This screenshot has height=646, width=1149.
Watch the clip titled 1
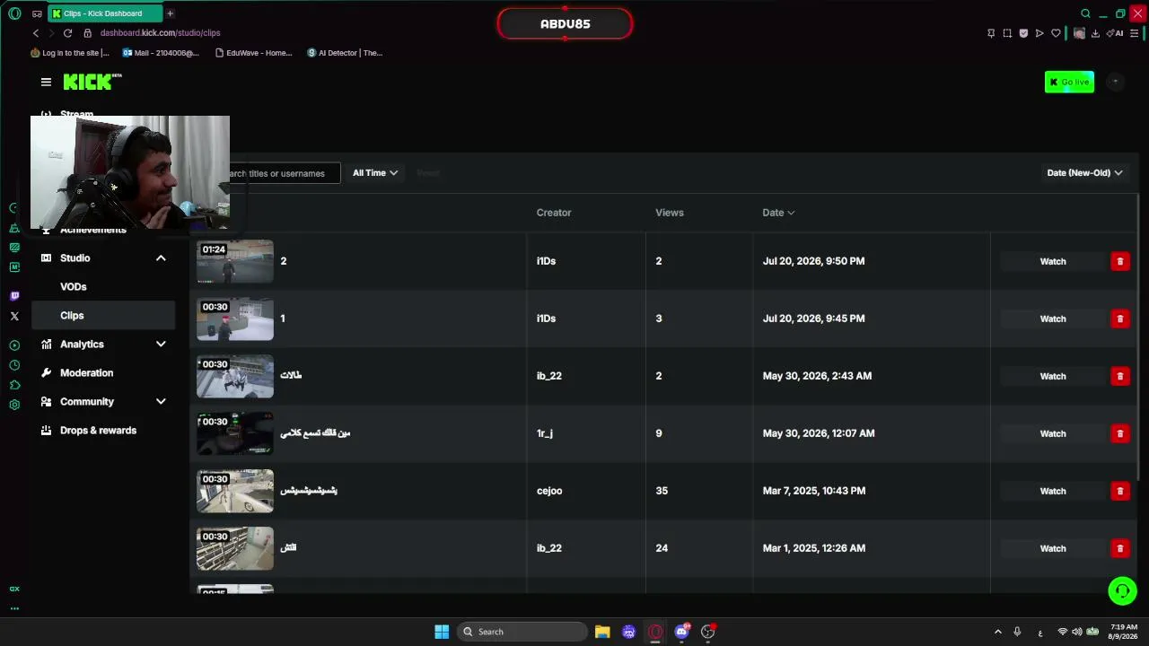tap(1053, 319)
